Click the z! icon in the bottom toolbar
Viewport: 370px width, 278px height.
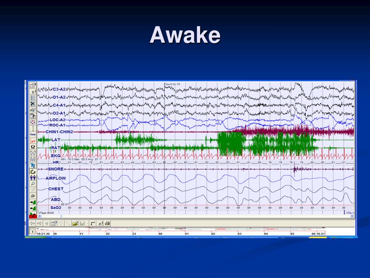click(100, 223)
